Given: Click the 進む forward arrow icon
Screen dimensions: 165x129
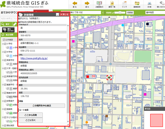Looking at the screenshot, I should 87,3.
